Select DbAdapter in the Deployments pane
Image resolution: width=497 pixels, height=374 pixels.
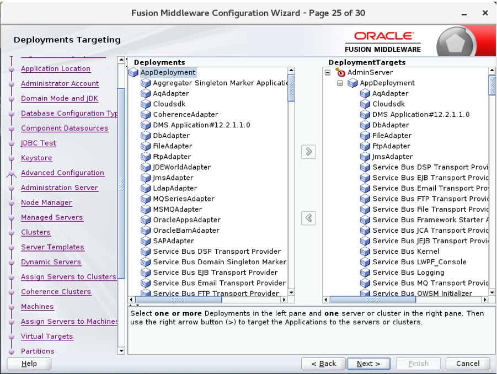coord(172,136)
